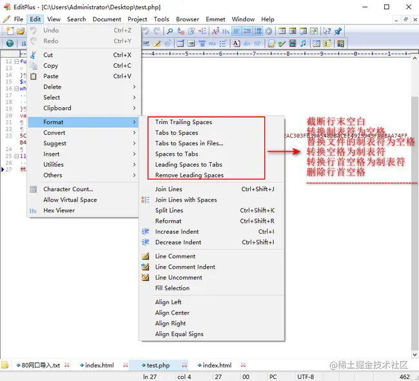Toggle Word Wrap in the toolbar
419x381 pixels.
(237, 31)
